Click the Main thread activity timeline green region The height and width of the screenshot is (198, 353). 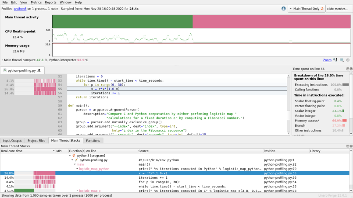click(122, 21)
